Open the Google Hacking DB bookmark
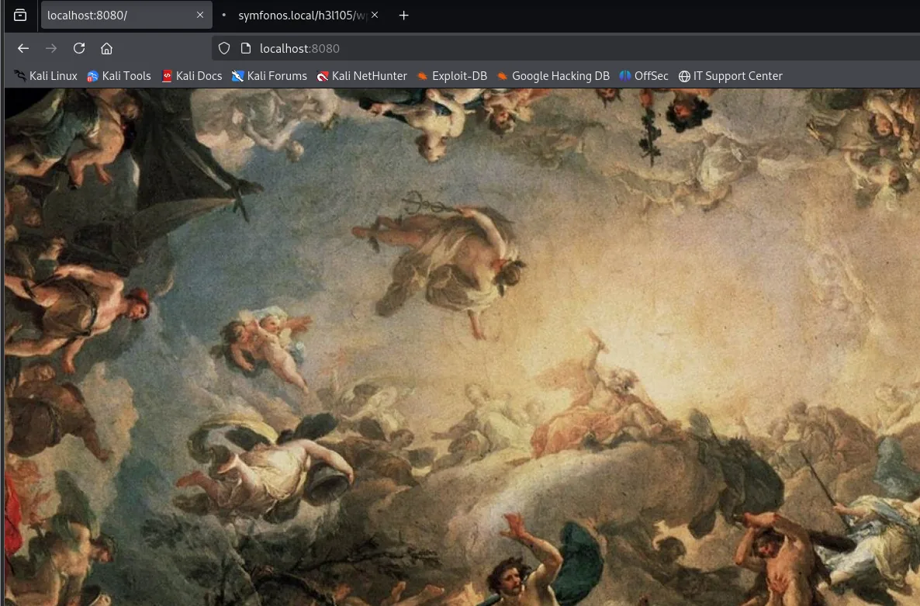 click(x=553, y=76)
